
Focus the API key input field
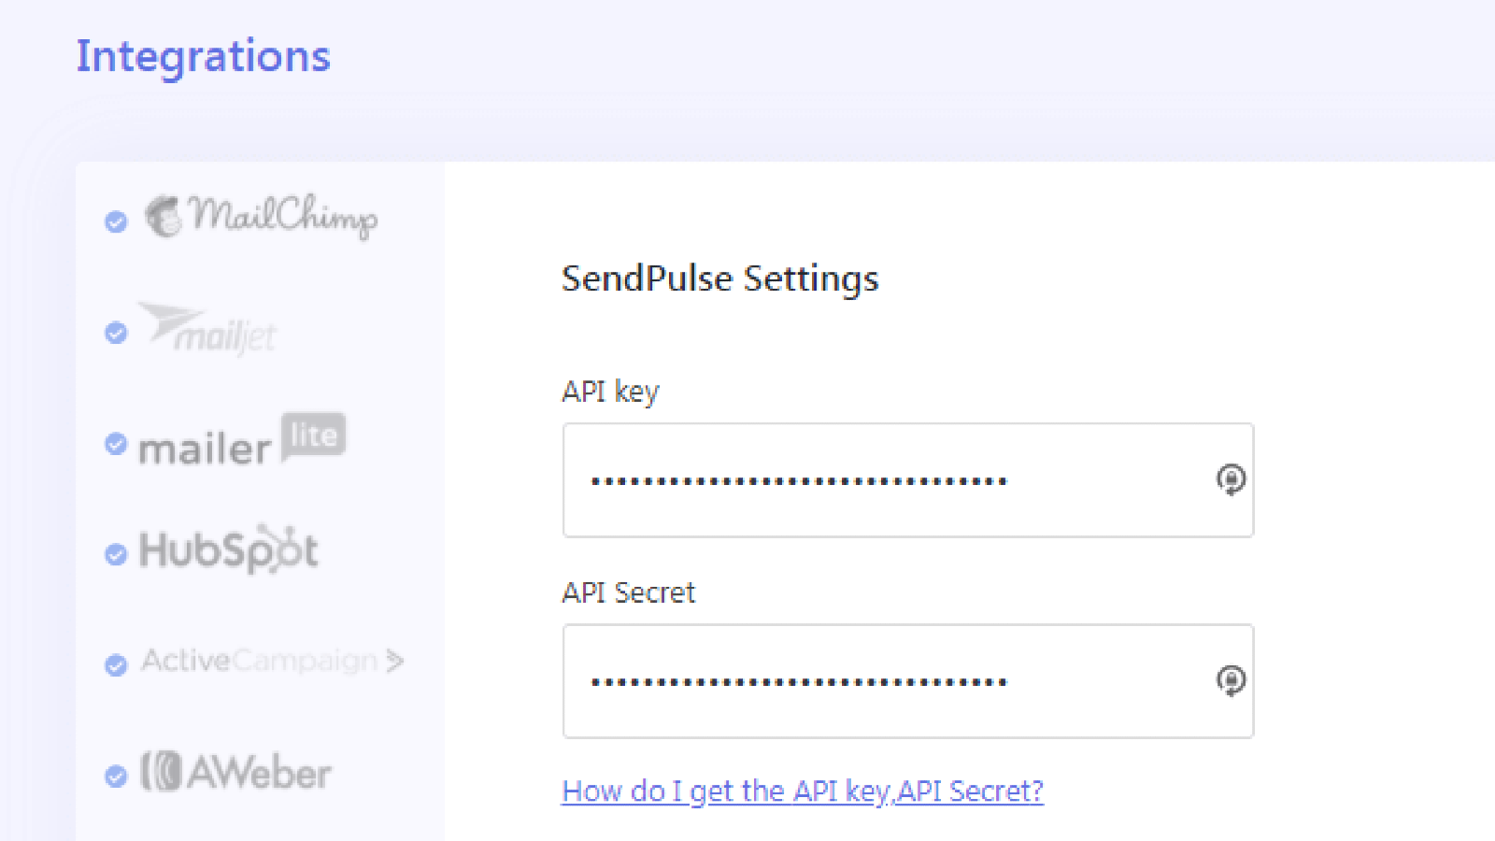888,480
